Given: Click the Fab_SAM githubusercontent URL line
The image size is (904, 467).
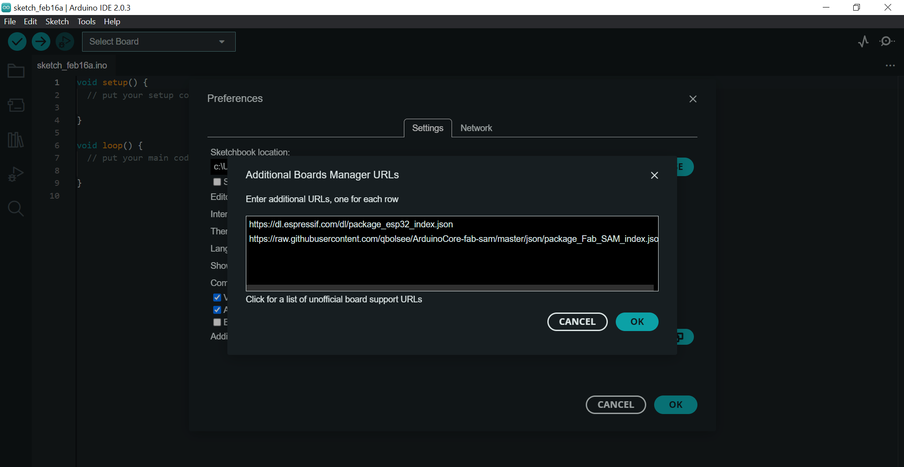Looking at the screenshot, I should (x=453, y=239).
